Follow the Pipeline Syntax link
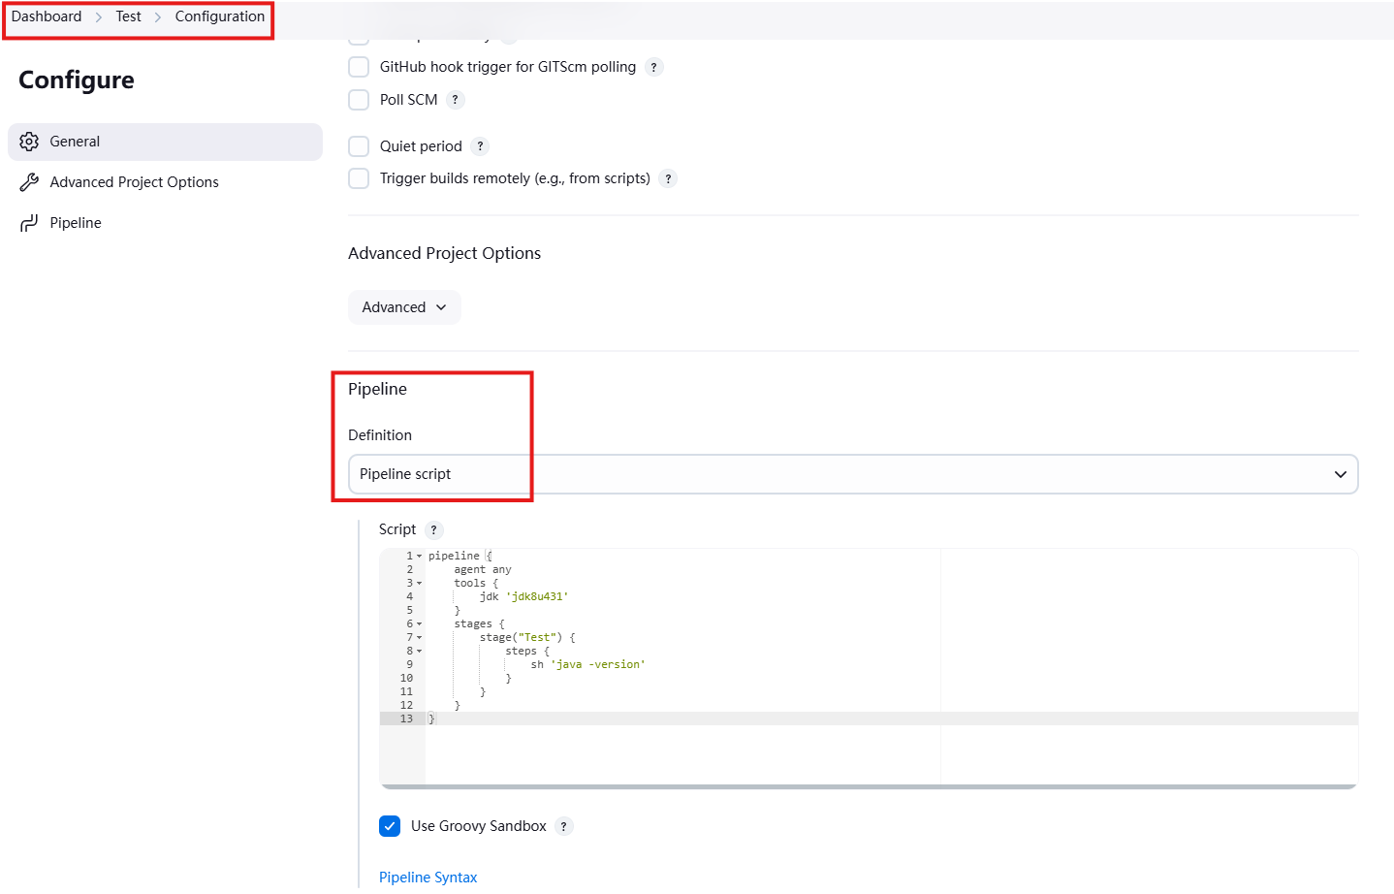Image resolution: width=1394 pixels, height=894 pixels. (x=428, y=877)
